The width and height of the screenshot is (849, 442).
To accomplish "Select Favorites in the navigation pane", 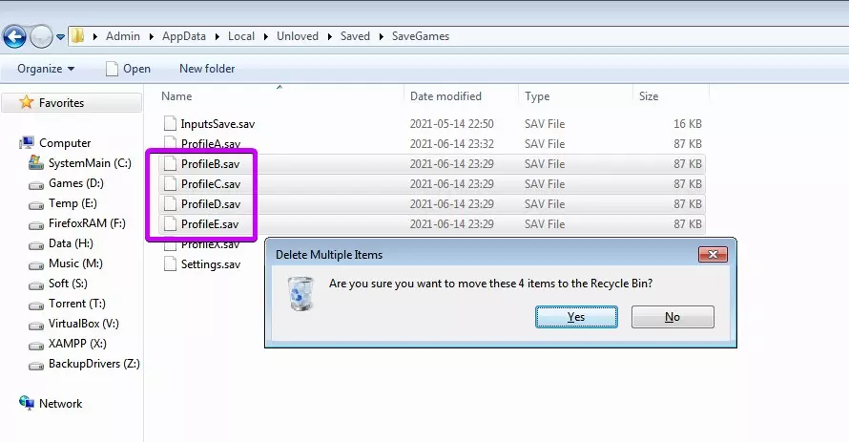I will tap(72, 102).
